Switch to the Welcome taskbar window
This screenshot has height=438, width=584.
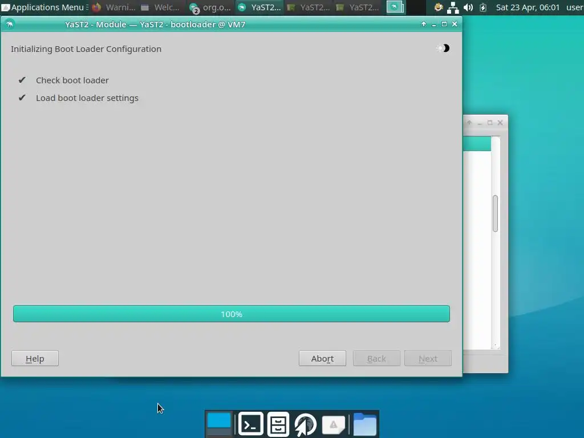(161, 7)
